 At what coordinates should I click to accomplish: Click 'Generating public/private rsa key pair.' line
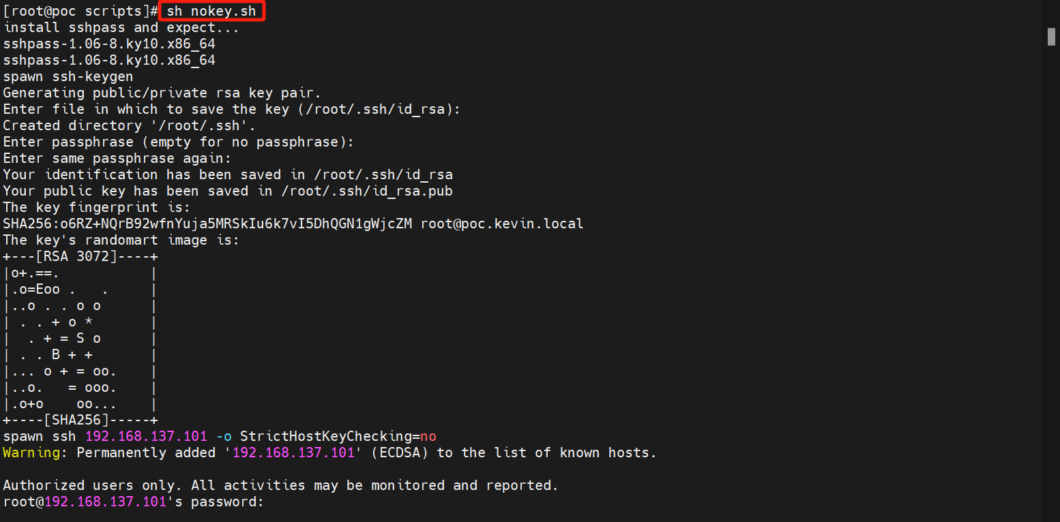click(162, 93)
